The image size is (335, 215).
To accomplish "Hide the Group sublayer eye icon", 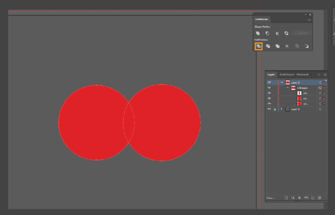I will [269, 87].
